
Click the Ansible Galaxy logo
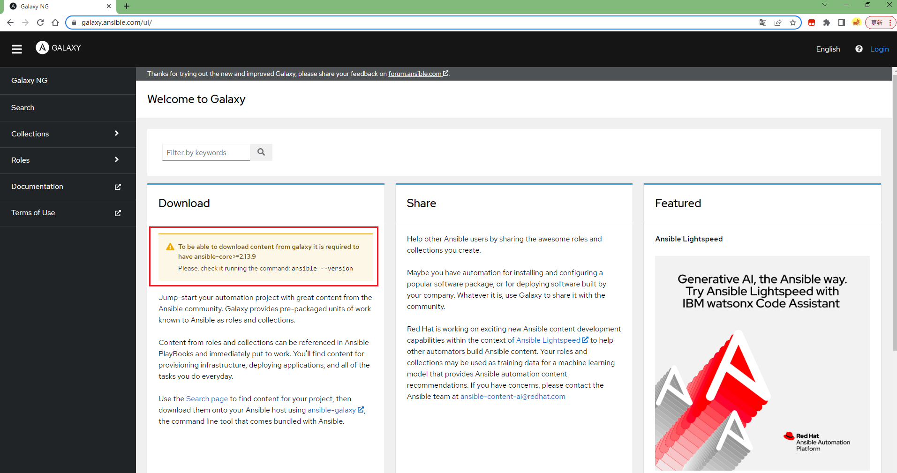click(59, 48)
